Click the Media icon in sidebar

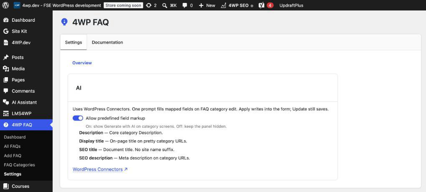point(6,69)
